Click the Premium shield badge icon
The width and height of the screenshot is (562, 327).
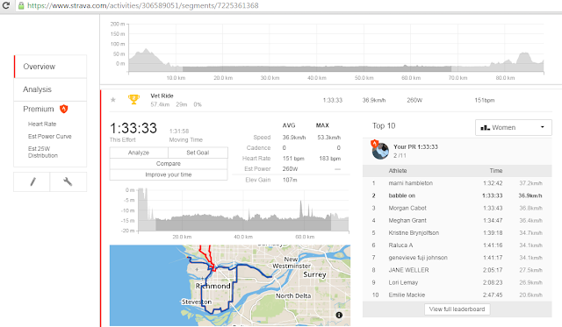click(64, 109)
